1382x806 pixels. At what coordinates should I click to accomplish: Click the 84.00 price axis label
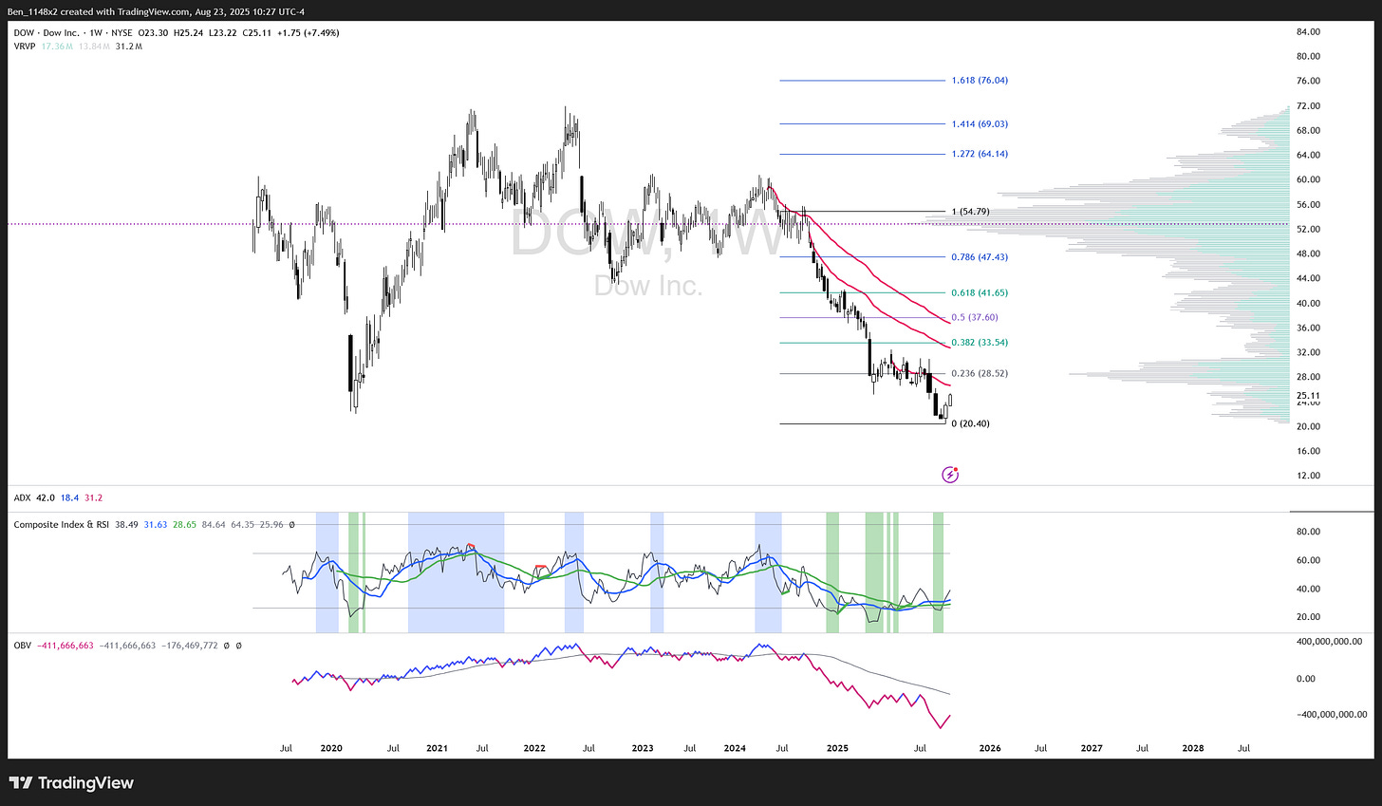click(1308, 32)
